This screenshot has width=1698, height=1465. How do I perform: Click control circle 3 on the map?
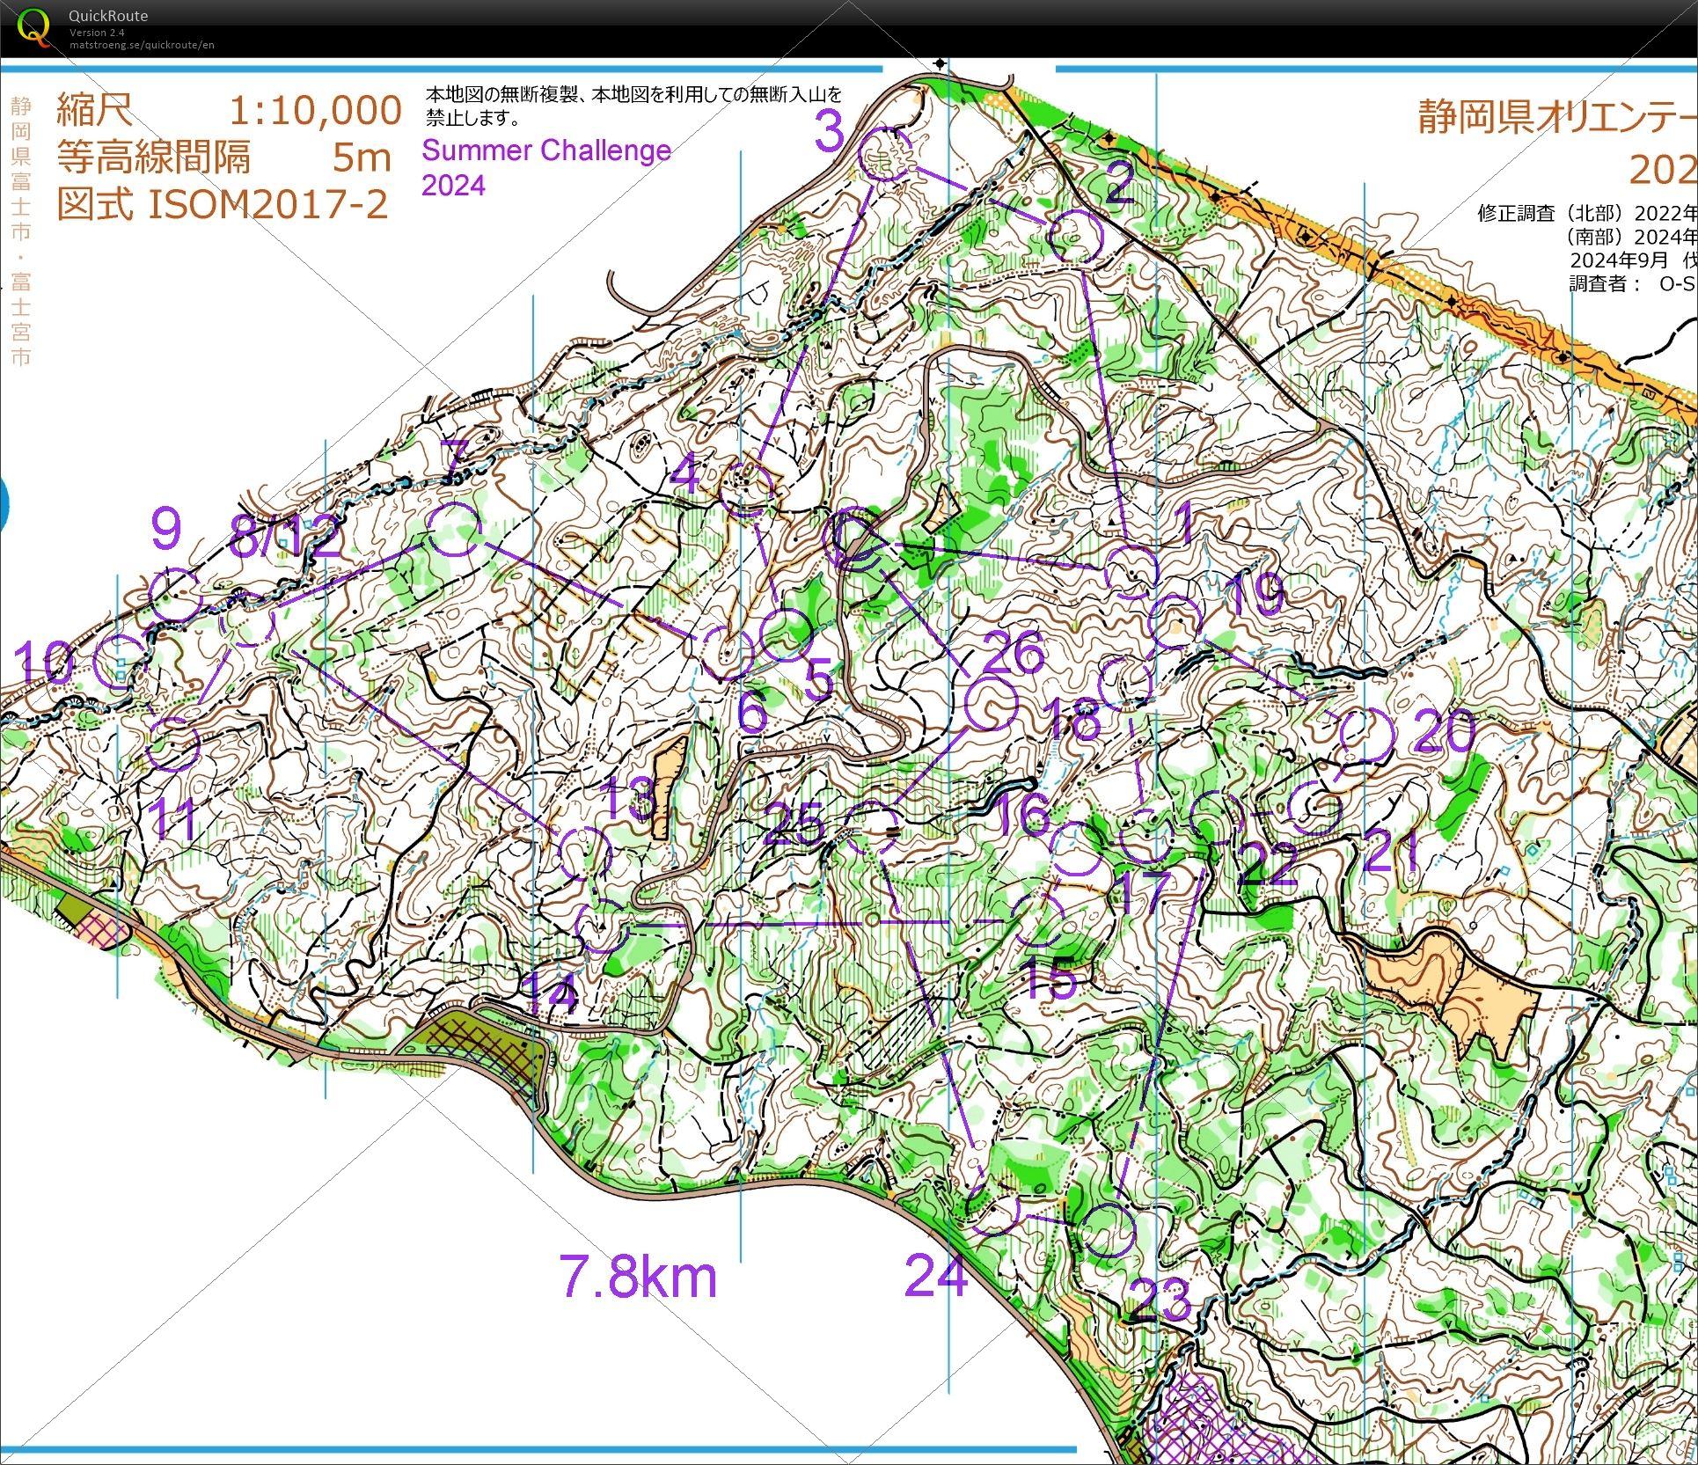(x=883, y=155)
